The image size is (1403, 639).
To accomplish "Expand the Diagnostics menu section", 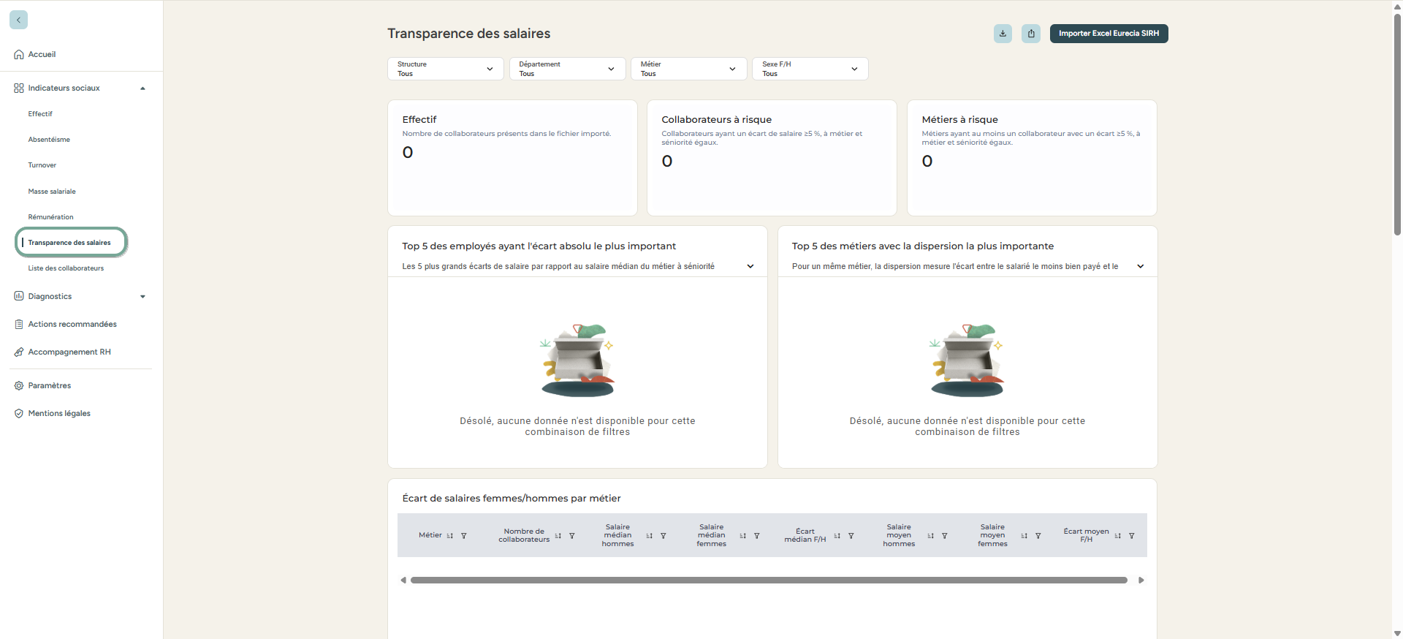I will click(x=142, y=297).
